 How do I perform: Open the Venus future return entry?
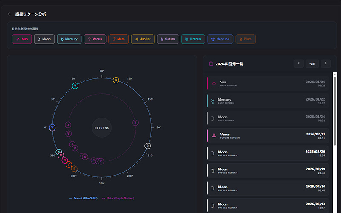point(268,135)
